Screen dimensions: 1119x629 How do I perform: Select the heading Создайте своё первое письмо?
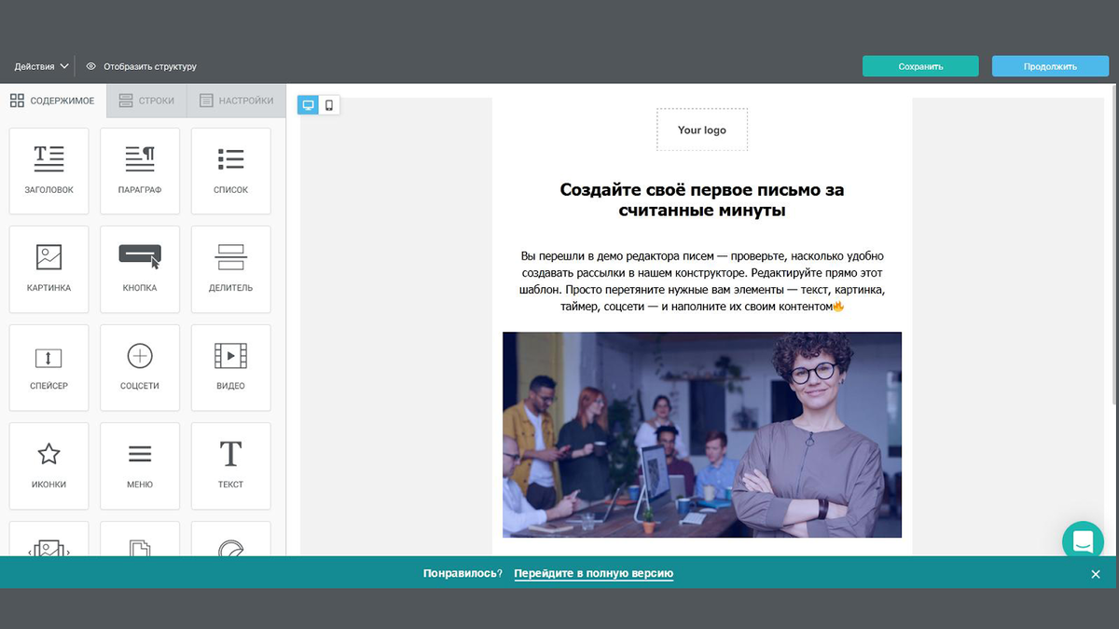702,200
